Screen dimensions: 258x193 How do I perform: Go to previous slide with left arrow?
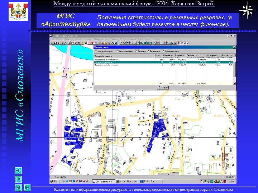click(18, 188)
